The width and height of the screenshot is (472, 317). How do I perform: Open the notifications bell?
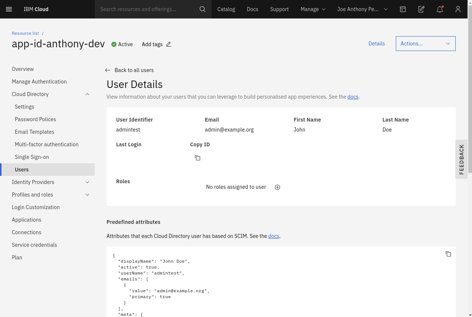pyautogui.click(x=440, y=9)
